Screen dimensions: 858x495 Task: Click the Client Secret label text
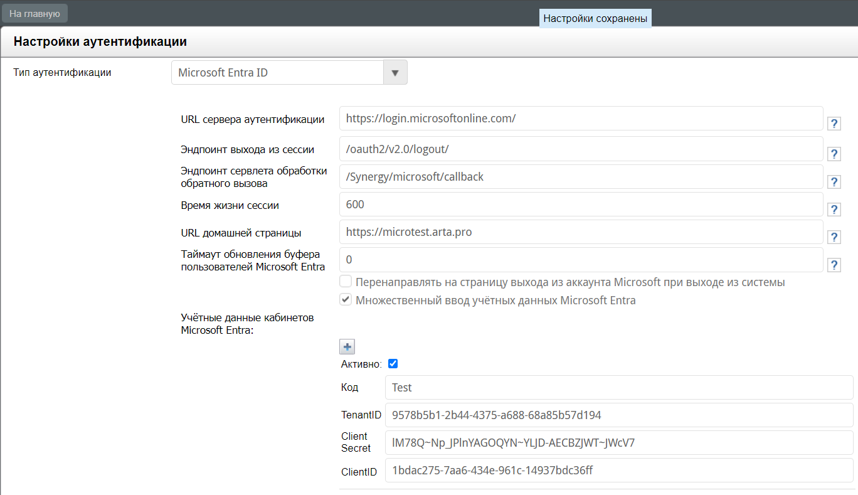pyautogui.click(x=356, y=442)
